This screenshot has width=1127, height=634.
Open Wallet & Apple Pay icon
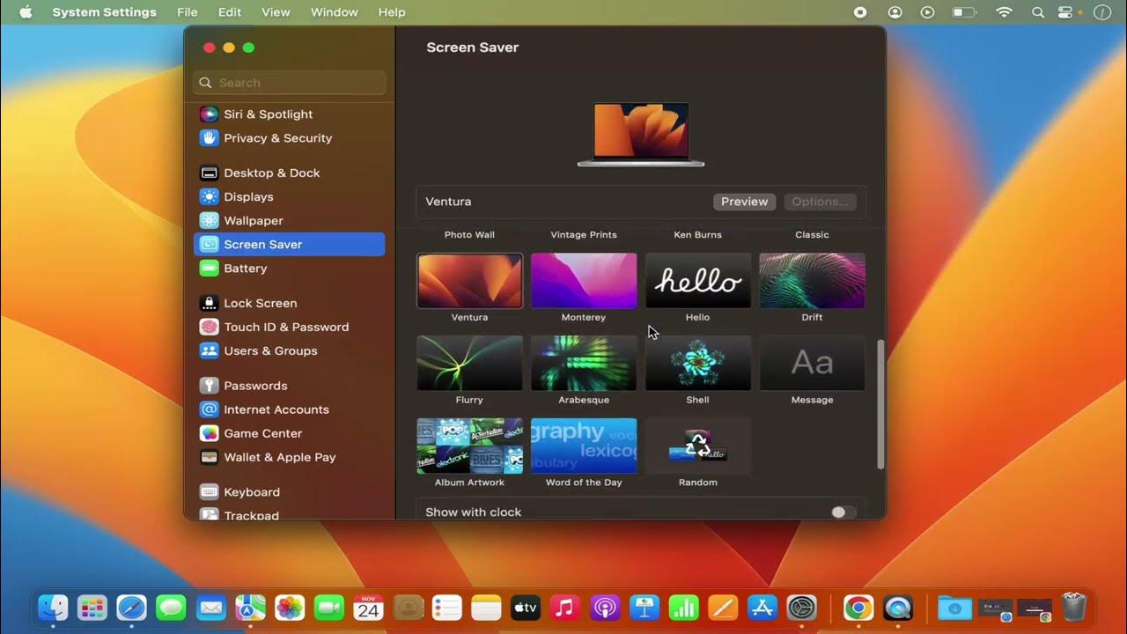click(209, 457)
